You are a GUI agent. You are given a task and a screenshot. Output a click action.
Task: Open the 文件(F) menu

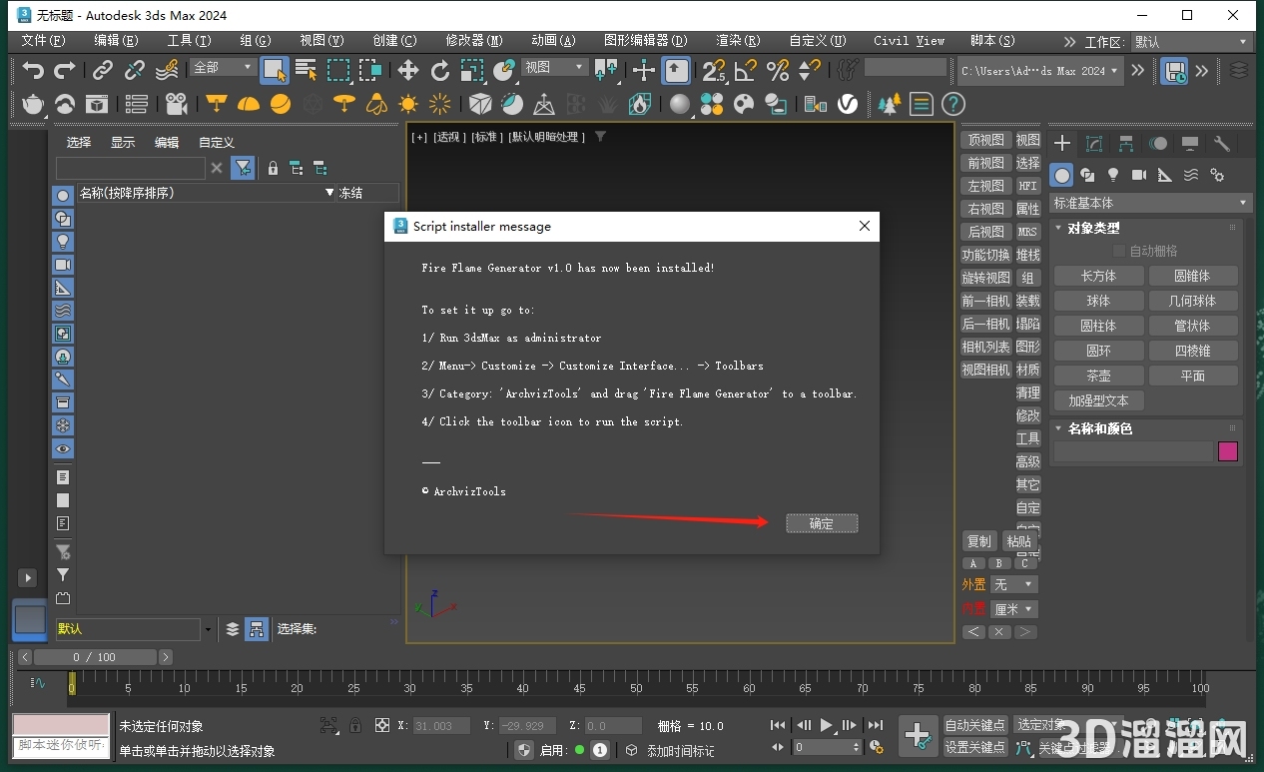tap(43, 41)
